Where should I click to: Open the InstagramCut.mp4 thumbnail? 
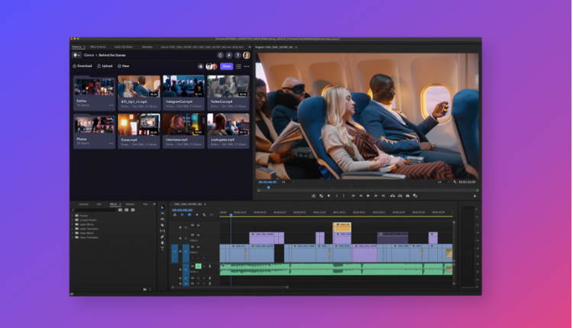(x=183, y=86)
